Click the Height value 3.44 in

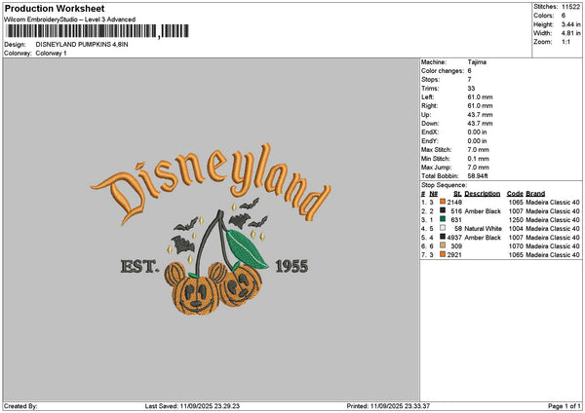pos(570,24)
